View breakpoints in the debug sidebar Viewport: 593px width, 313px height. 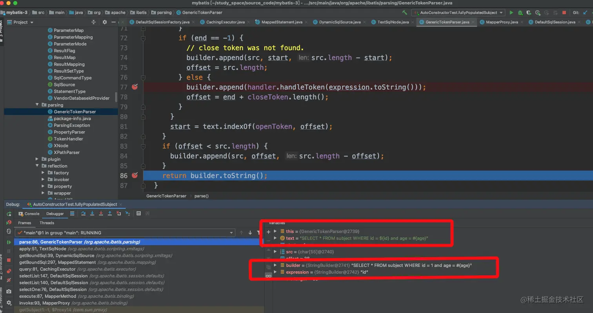click(9, 271)
